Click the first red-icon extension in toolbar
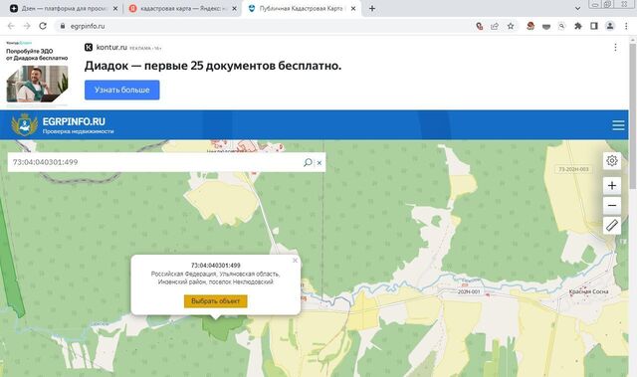 pos(480,26)
